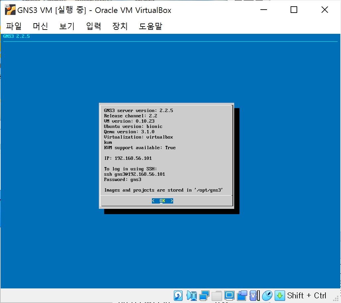The height and width of the screenshot is (303, 341).
Task: Open the 파일 menu
Action: point(14,26)
